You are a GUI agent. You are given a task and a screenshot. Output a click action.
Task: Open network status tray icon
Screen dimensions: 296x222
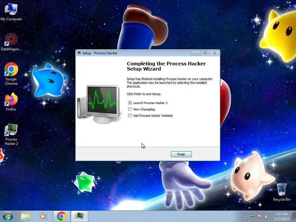click(253, 217)
